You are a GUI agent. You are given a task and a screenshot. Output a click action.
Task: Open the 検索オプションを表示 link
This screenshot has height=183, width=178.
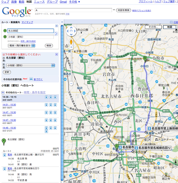[x=142, y=10]
